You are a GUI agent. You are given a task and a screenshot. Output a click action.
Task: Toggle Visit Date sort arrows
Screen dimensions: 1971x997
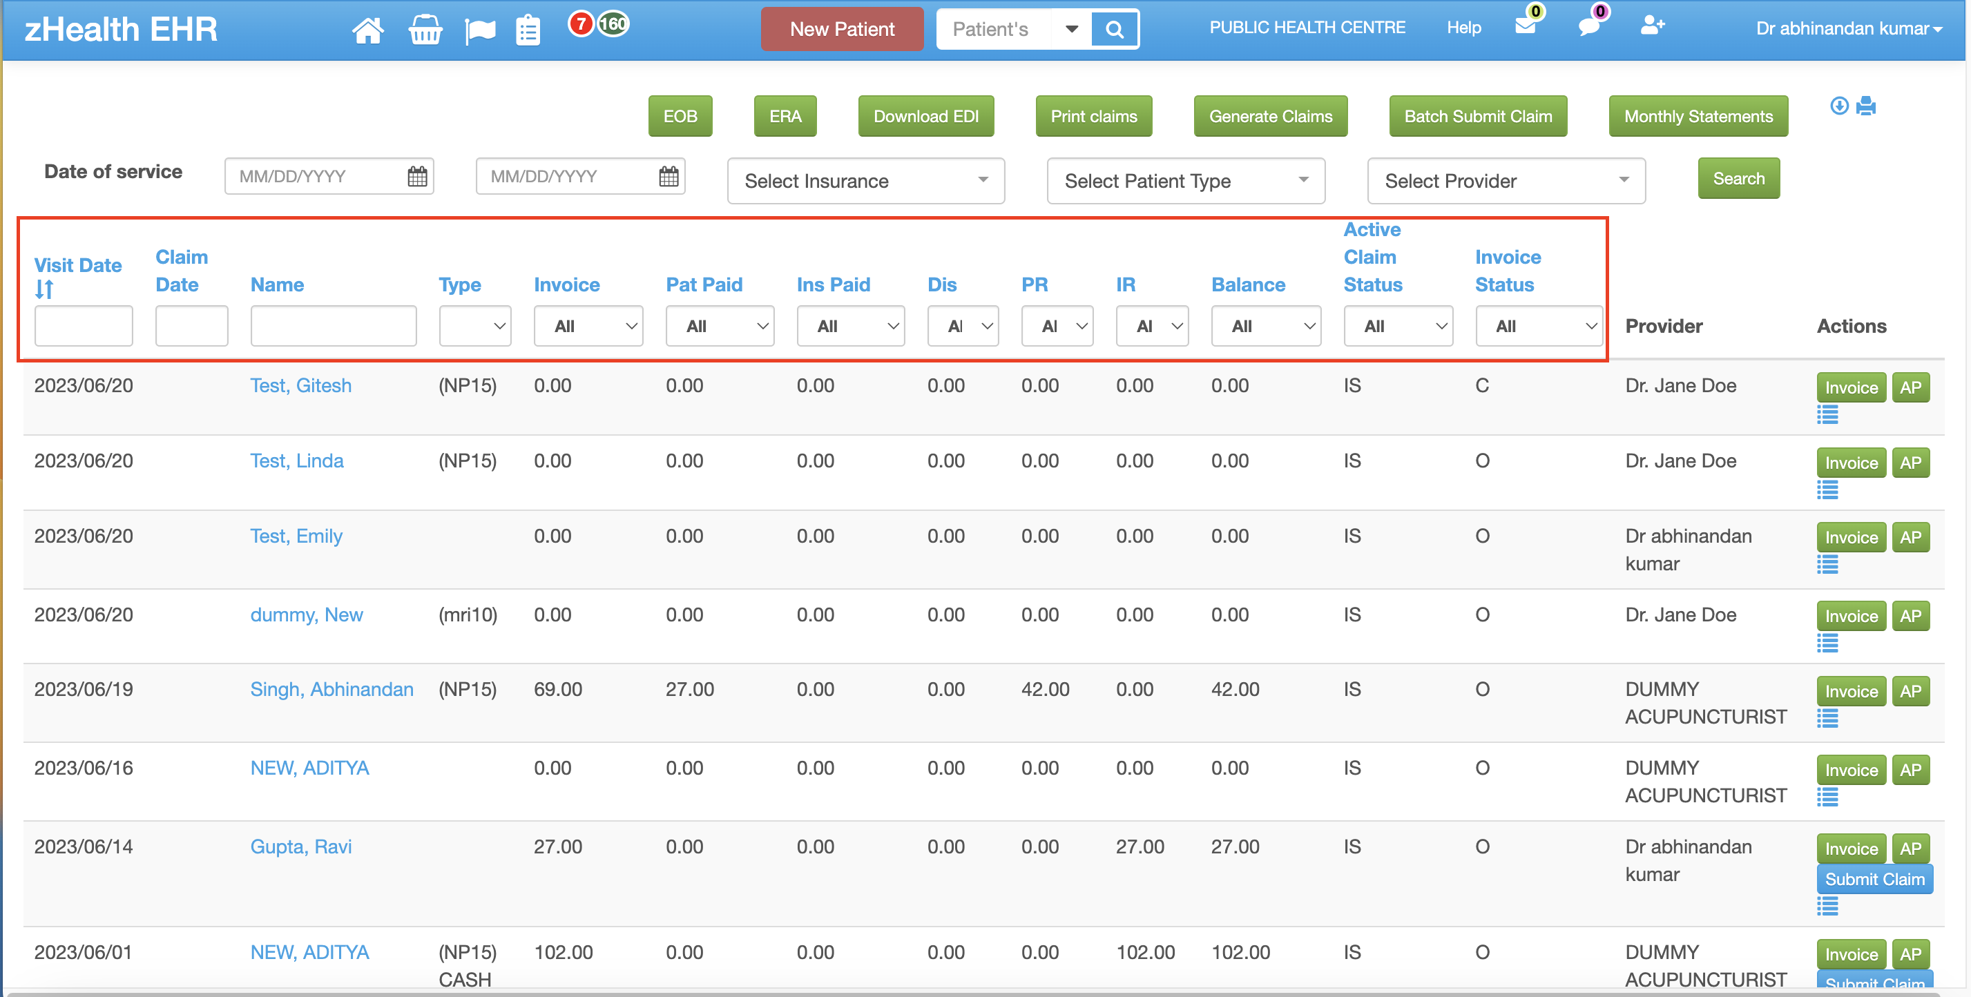point(44,290)
